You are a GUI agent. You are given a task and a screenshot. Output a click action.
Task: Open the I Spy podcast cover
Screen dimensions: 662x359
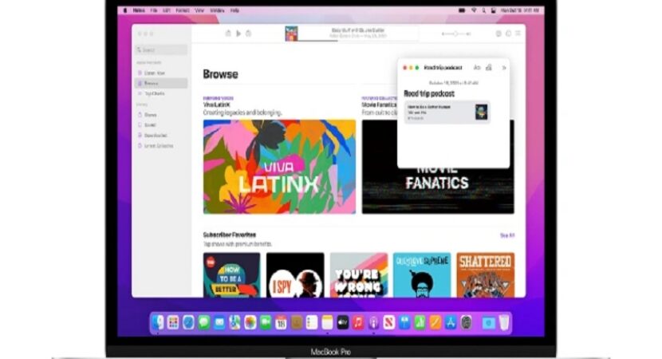[x=295, y=275]
